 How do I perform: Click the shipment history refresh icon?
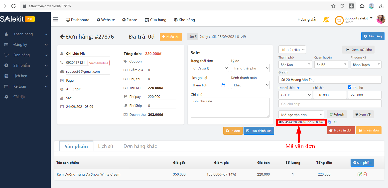point(335,122)
